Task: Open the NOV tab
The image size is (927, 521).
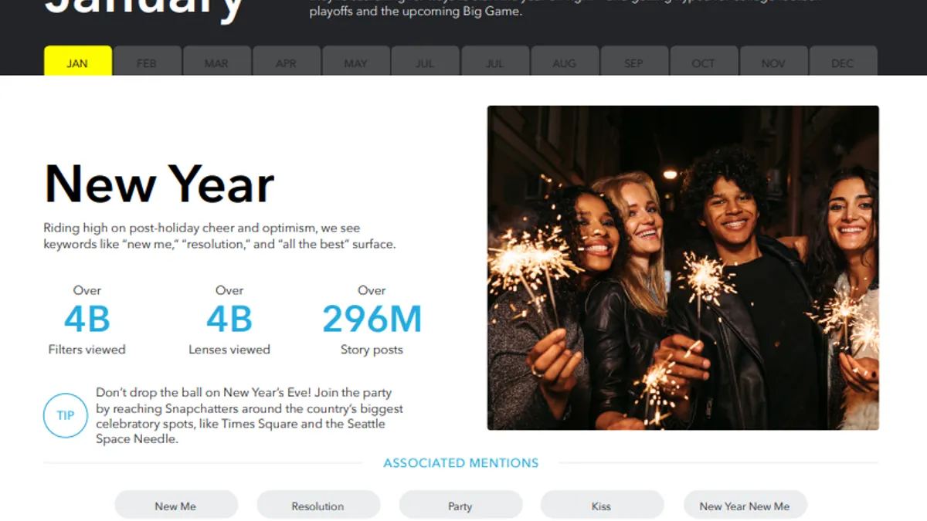Action: (x=773, y=61)
